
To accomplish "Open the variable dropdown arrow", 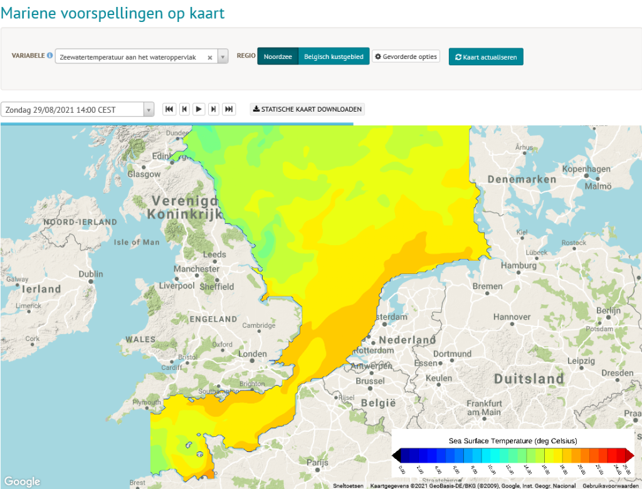I will point(223,57).
